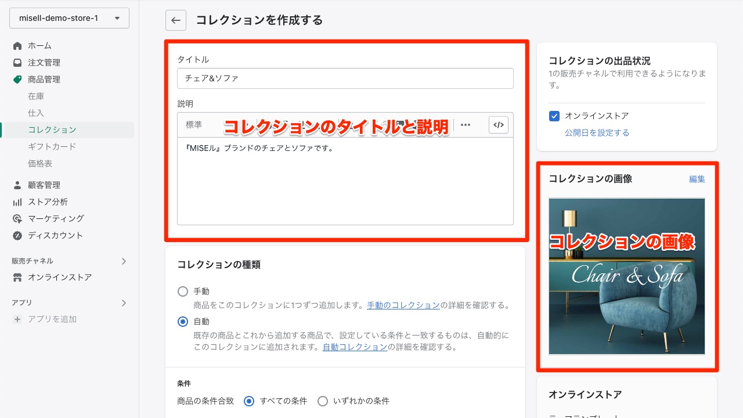Select the 自動 collection type

[183, 322]
